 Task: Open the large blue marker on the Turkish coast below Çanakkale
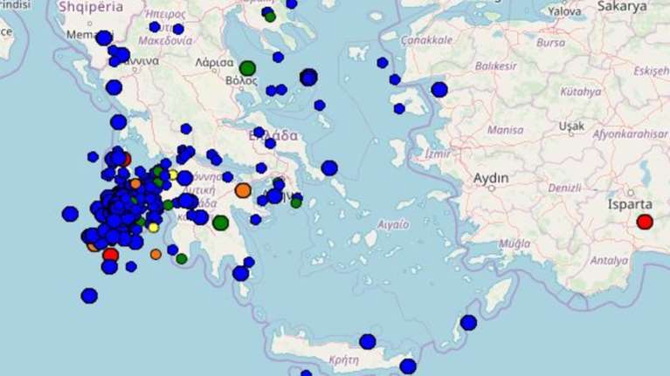point(439,90)
